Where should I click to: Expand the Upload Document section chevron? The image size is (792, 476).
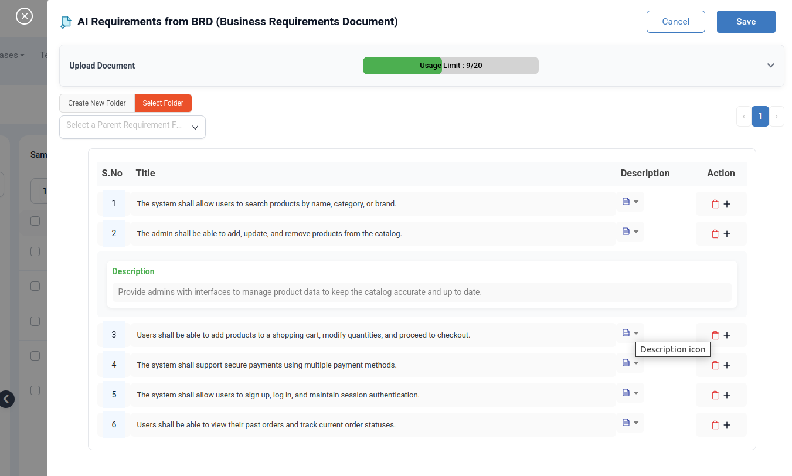pos(770,66)
